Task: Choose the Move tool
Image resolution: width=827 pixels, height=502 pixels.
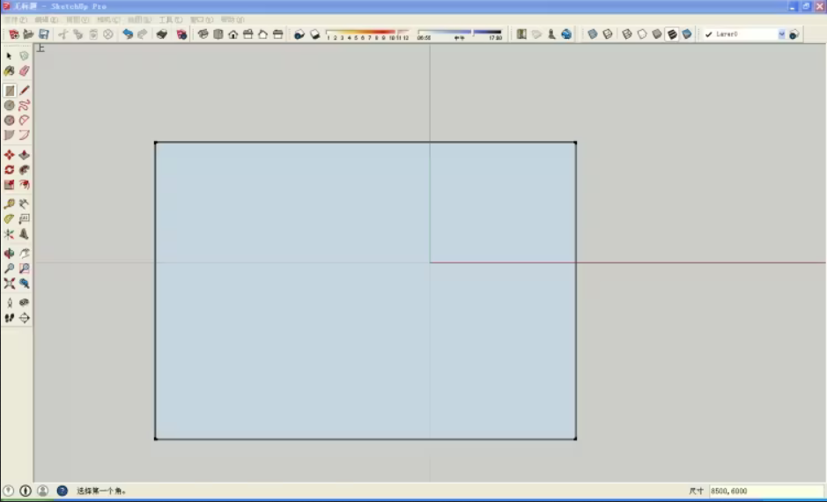Action: [10, 155]
